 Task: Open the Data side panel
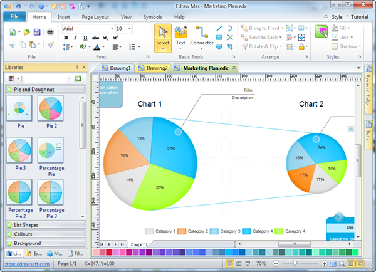(368, 135)
